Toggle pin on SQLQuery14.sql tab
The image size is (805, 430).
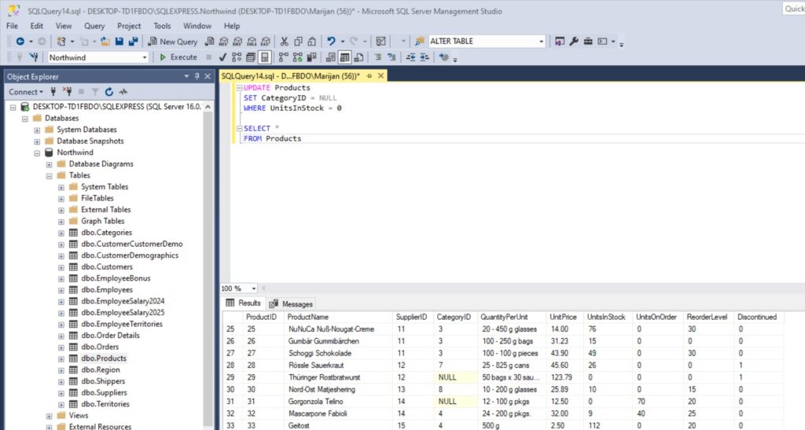pyautogui.click(x=369, y=76)
